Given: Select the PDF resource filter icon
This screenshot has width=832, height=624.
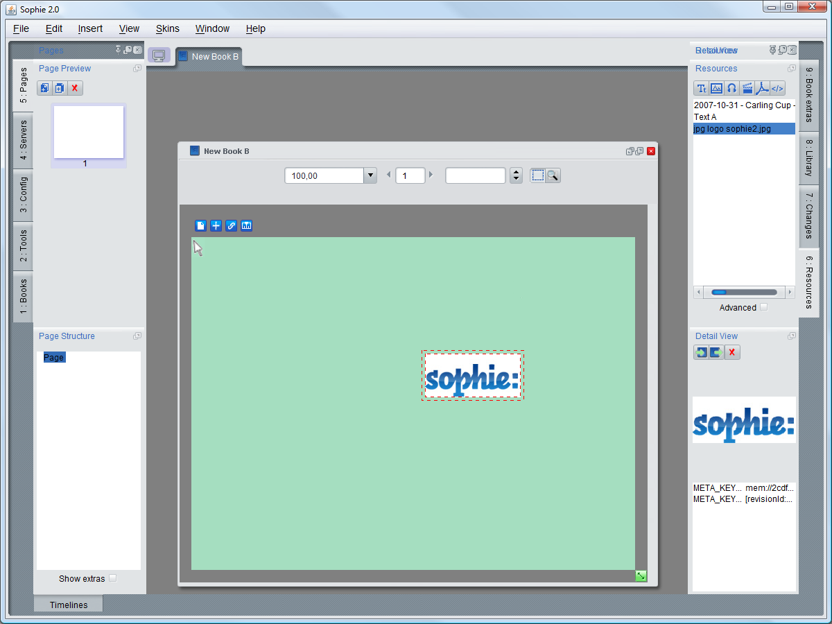Looking at the screenshot, I should 763,88.
